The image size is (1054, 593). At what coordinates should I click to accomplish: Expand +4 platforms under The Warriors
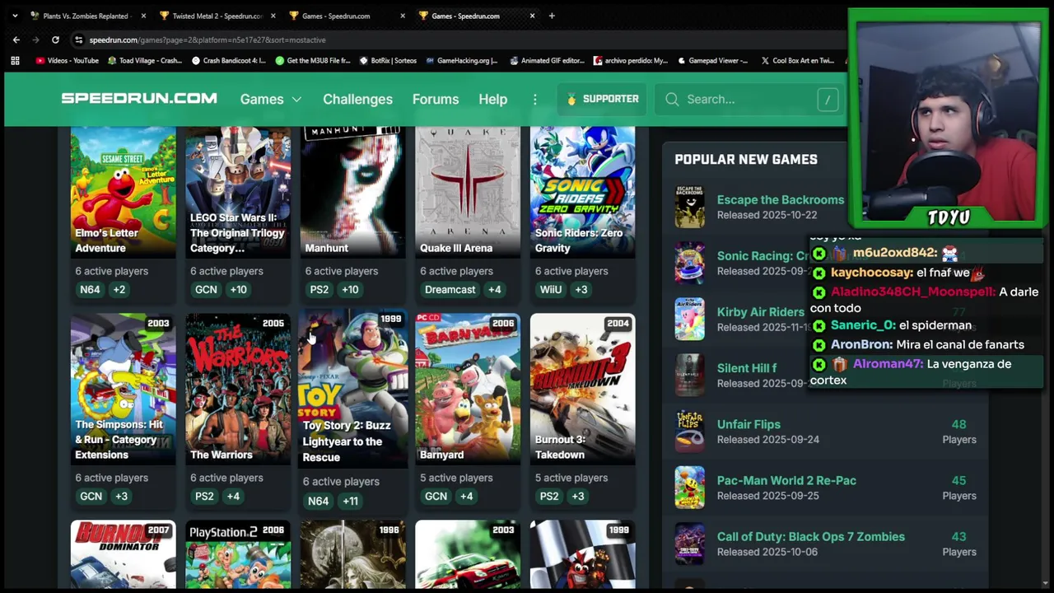[233, 496]
